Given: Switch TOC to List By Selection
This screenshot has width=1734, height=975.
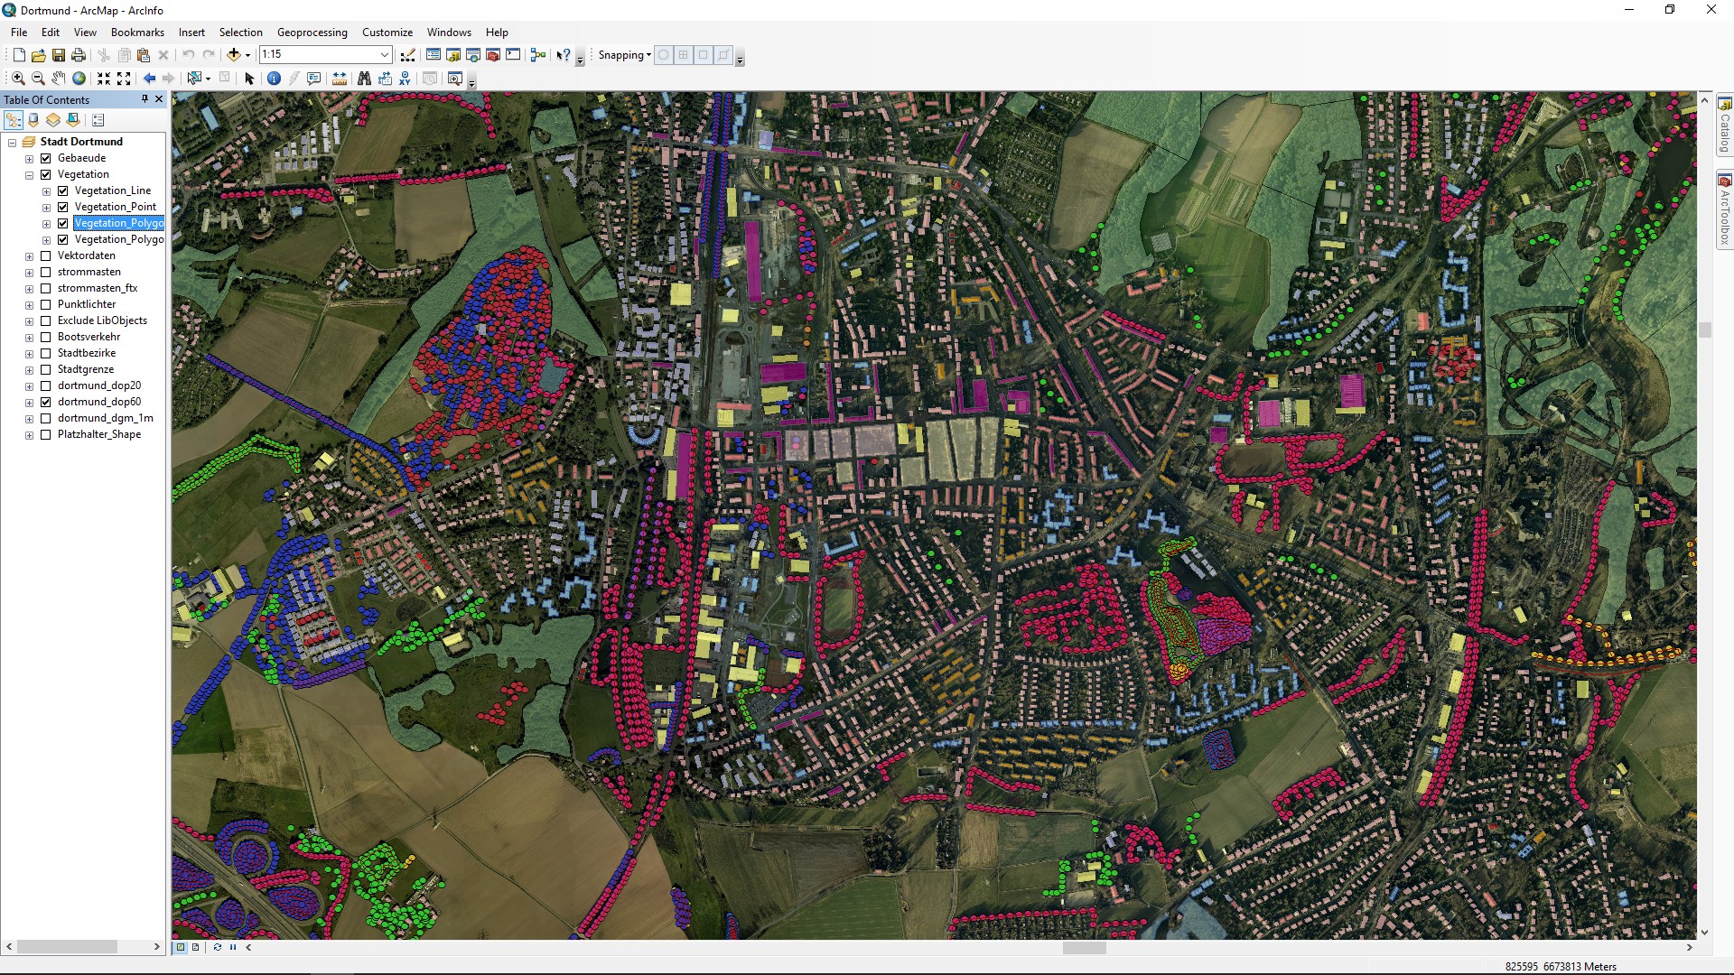Looking at the screenshot, I should 73,120.
